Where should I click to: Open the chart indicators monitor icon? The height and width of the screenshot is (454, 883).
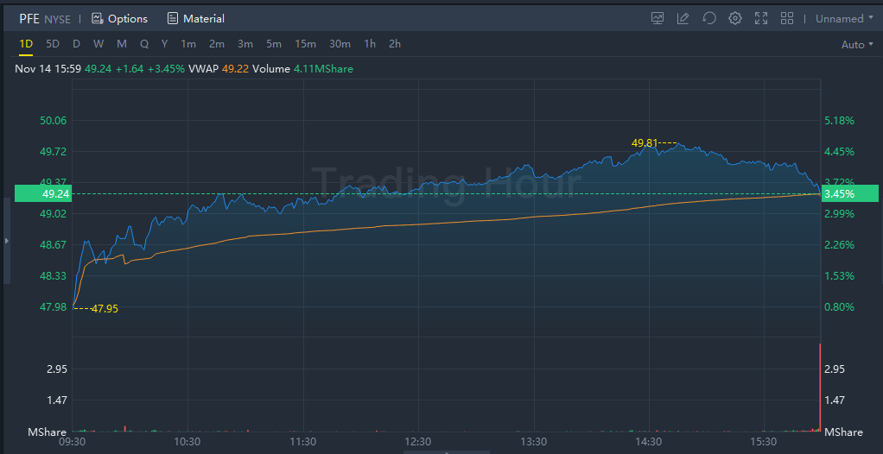point(657,18)
